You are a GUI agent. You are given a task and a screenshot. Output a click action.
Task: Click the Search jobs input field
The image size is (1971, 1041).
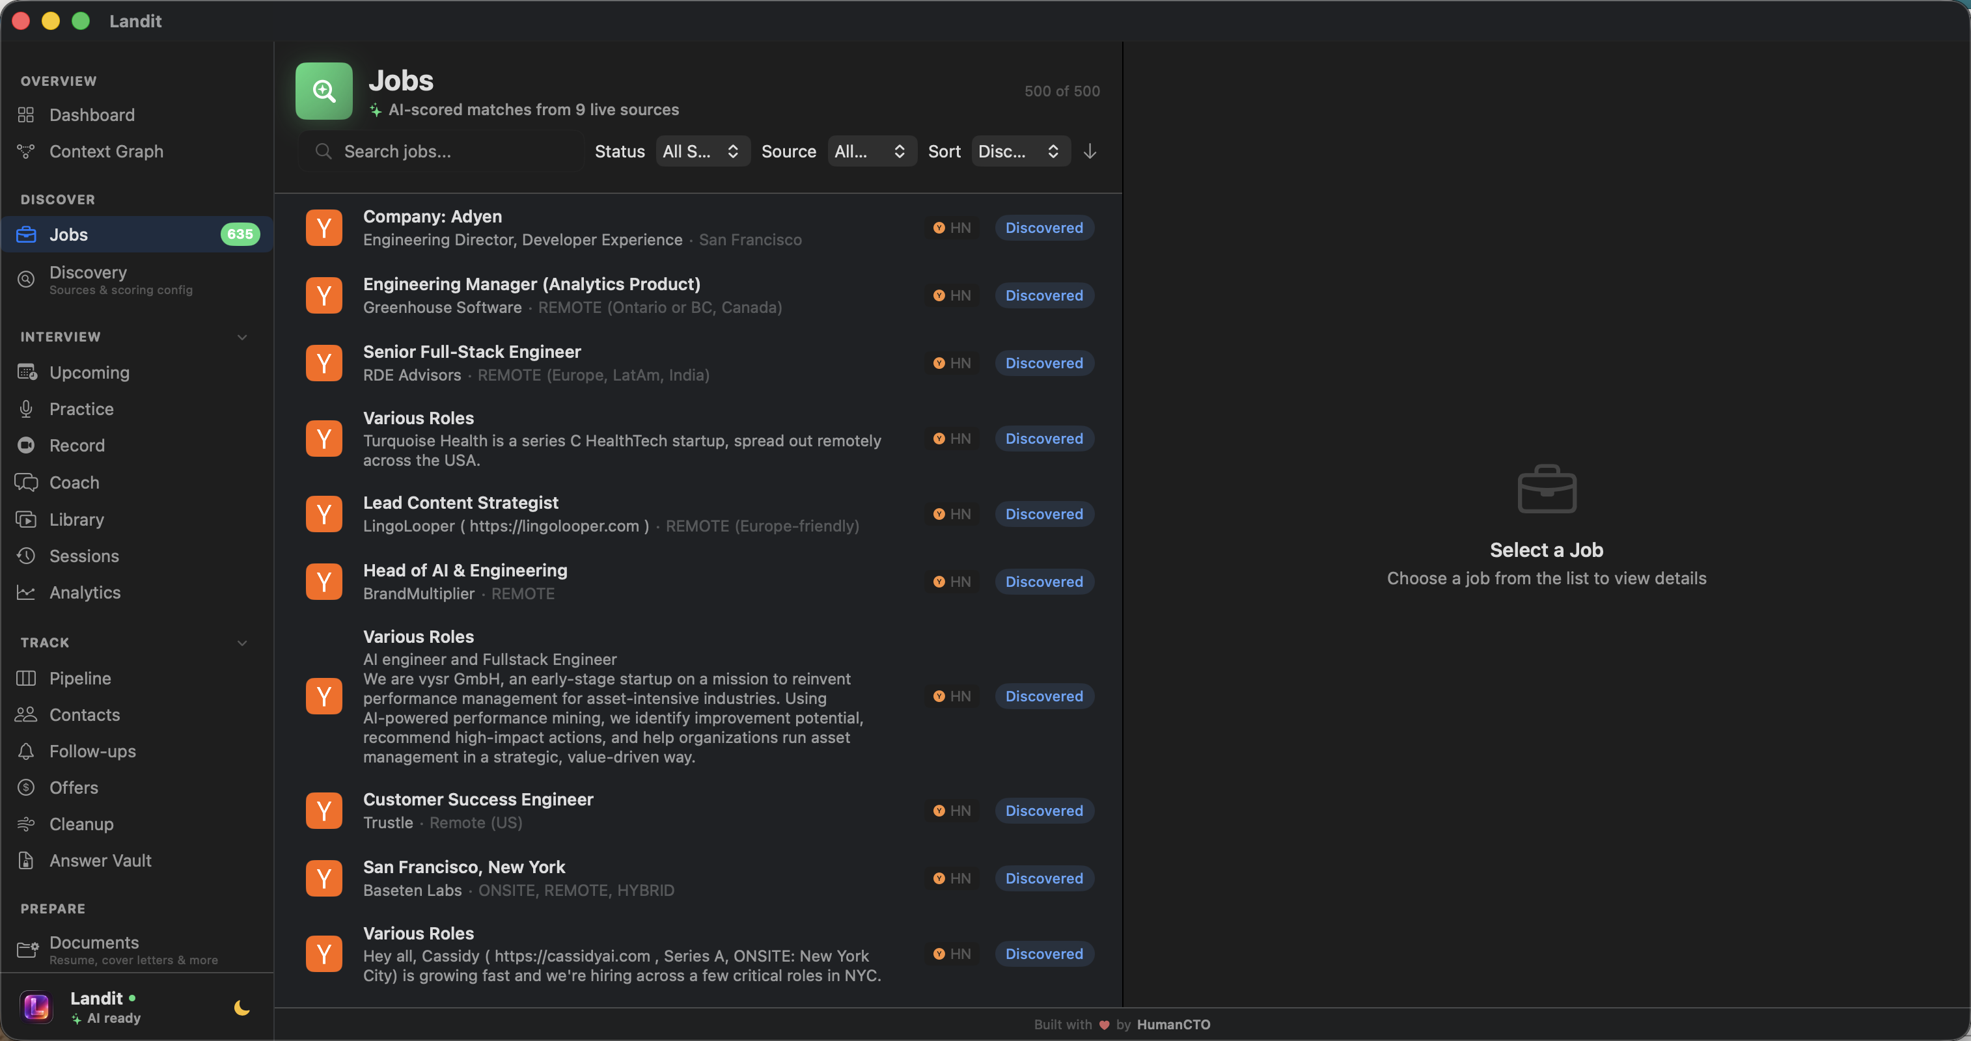click(441, 152)
